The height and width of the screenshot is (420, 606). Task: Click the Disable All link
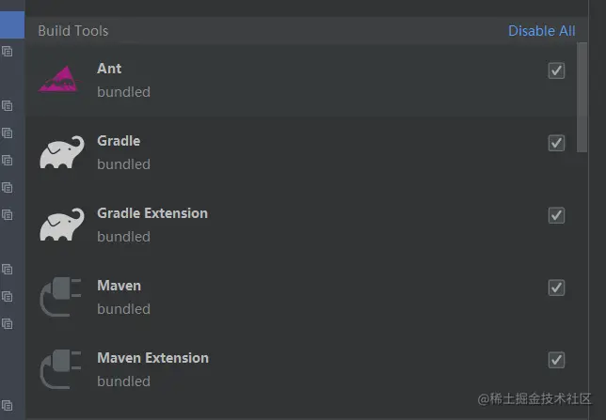541,31
